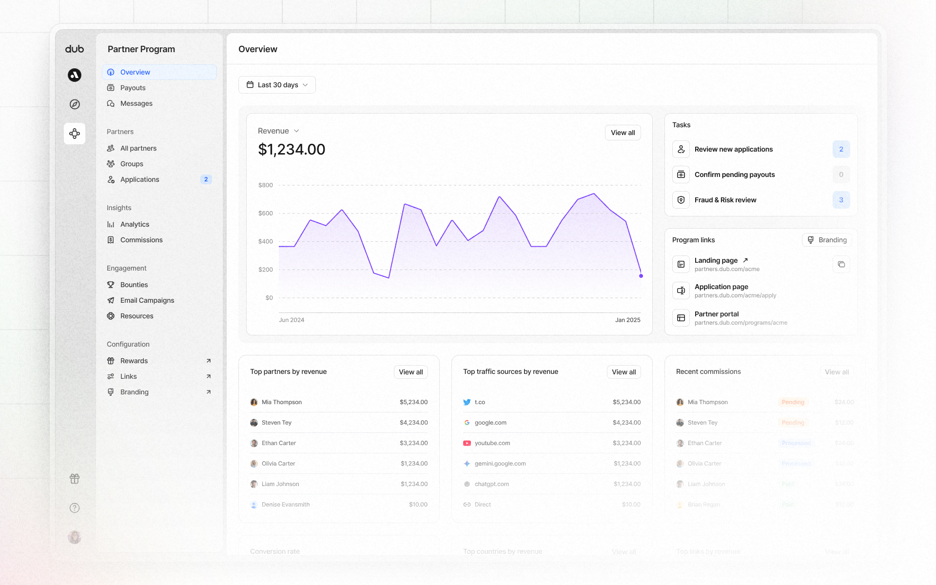Click the help question mark icon
The height and width of the screenshot is (585, 936).
(x=75, y=508)
